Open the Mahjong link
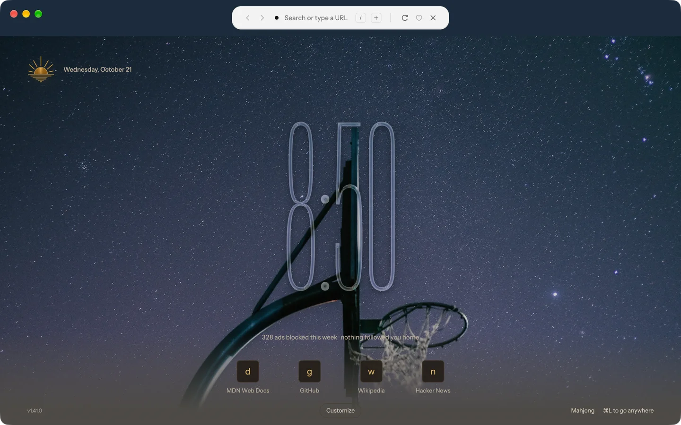Viewport: 681px width, 425px height. click(x=583, y=410)
